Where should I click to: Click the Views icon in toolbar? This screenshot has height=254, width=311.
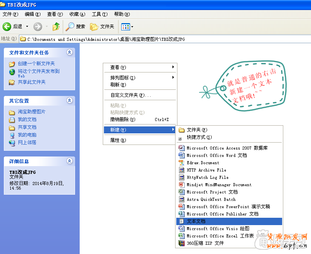(x=125, y=27)
